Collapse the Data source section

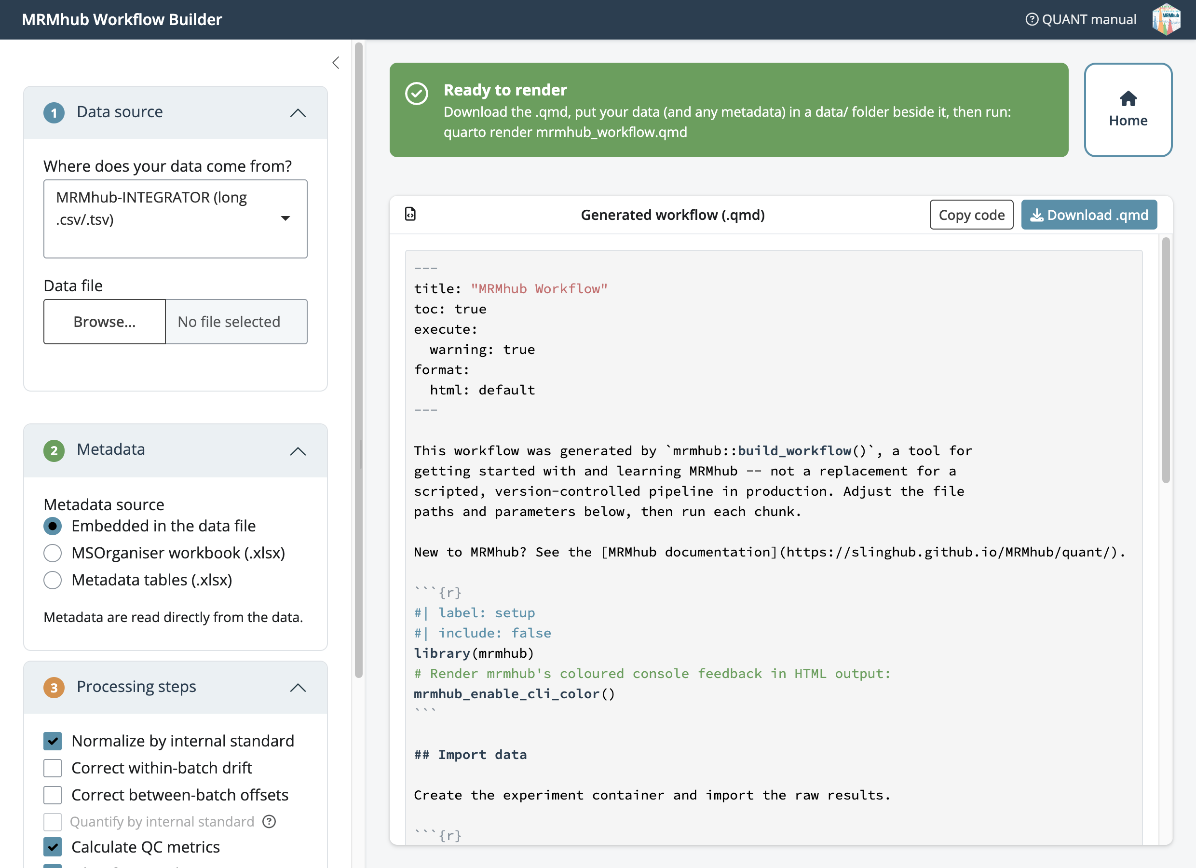pyautogui.click(x=298, y=113)
